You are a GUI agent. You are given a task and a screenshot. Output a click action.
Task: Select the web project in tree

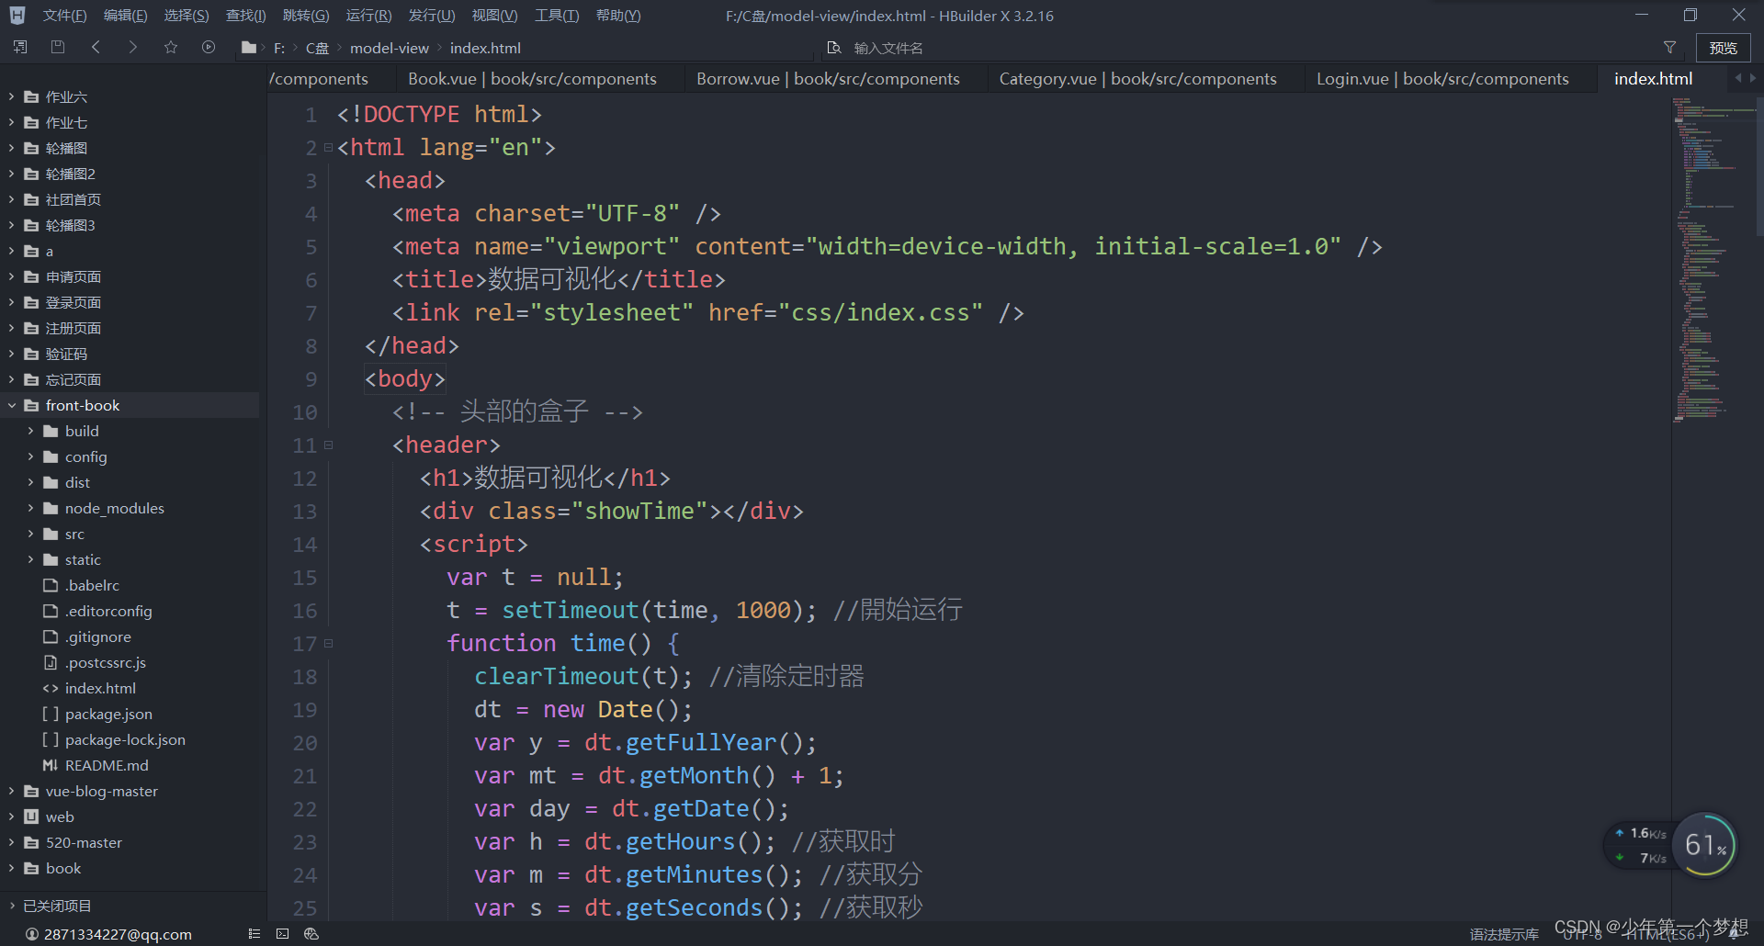pyautogui.click(x=60, y=816)
